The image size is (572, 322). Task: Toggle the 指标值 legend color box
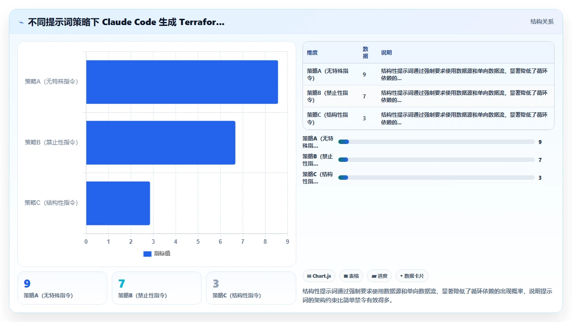(147, 254)
